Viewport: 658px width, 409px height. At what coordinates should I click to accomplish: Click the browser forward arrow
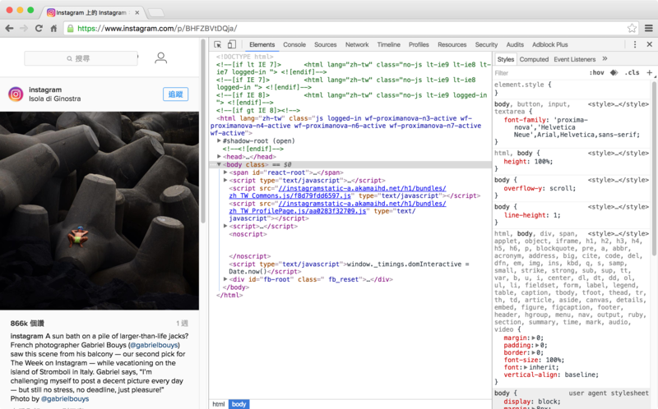(x=24, y=29)
